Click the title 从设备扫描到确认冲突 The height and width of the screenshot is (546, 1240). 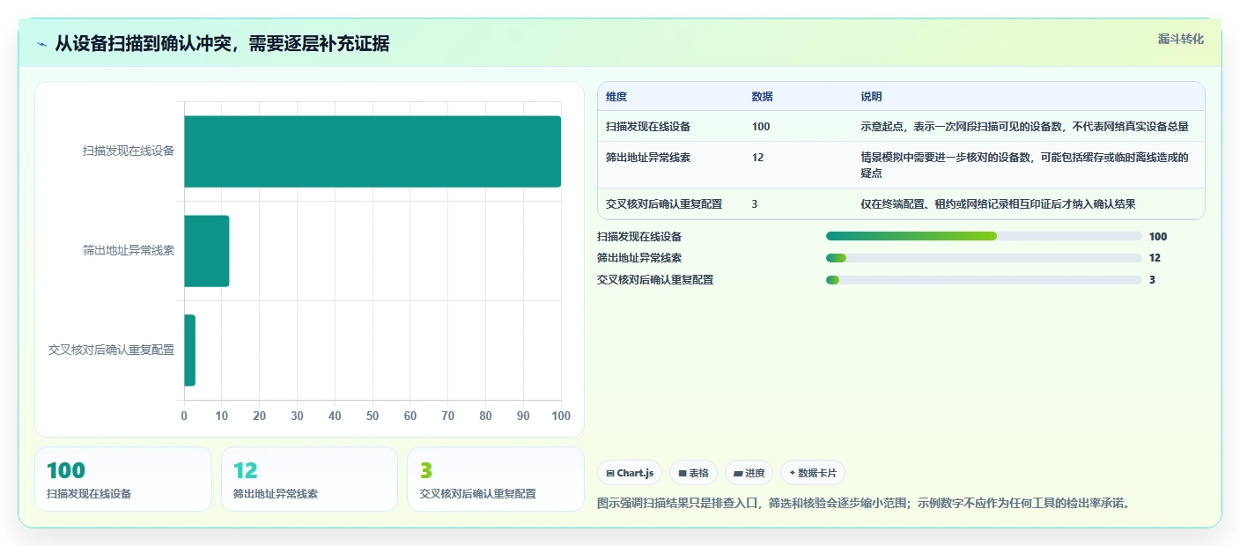coord(222,44)
